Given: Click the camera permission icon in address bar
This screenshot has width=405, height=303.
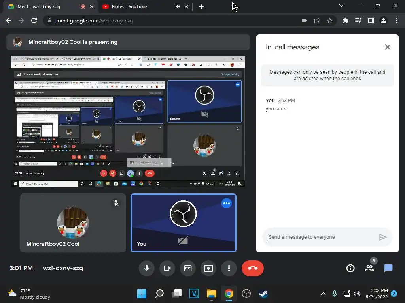Looking at the screenshot, I should (305, 21).
